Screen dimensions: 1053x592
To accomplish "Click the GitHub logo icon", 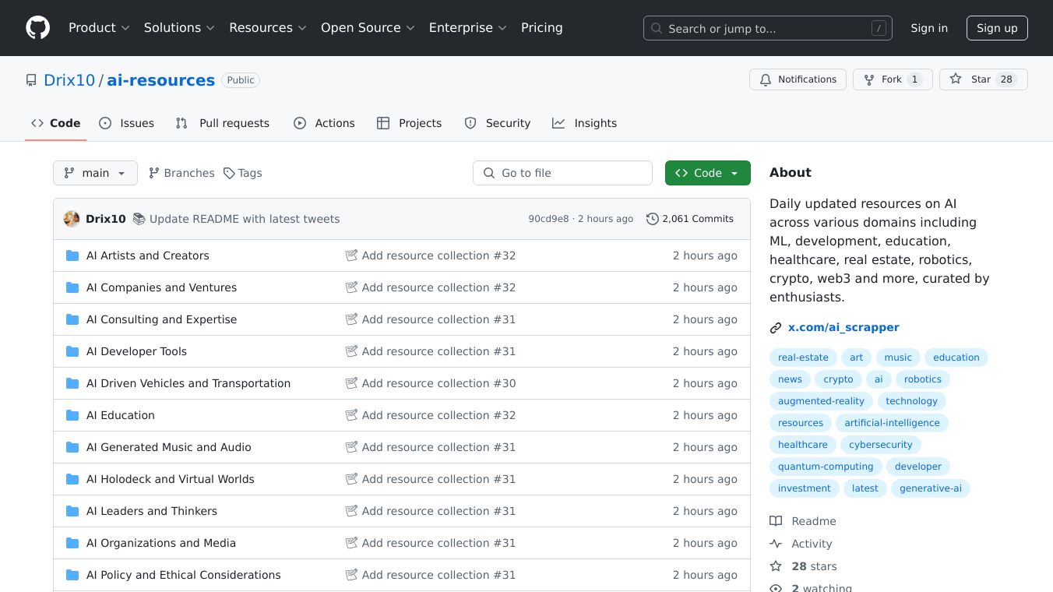I will click(37, 28).
